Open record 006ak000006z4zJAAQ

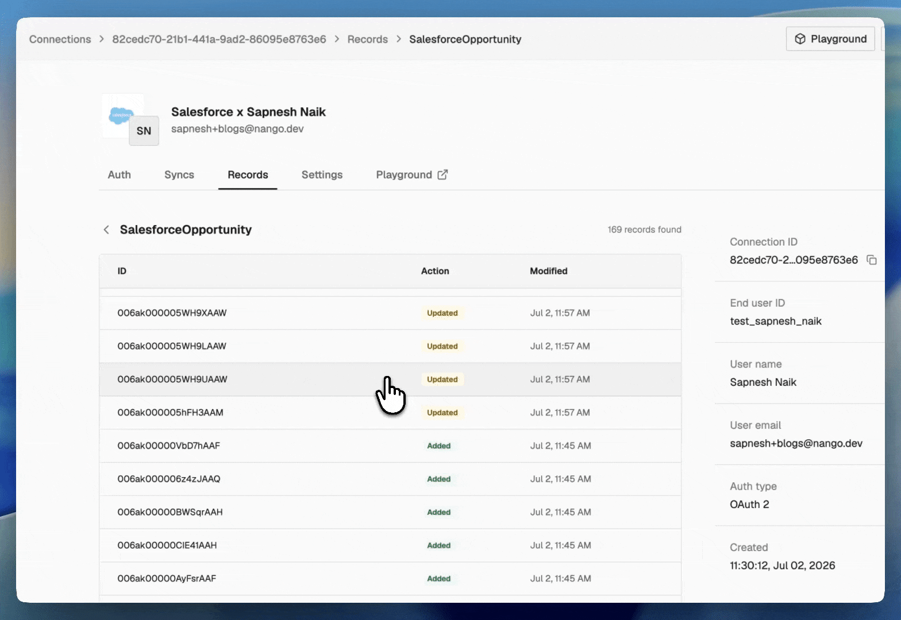(390, 479)
